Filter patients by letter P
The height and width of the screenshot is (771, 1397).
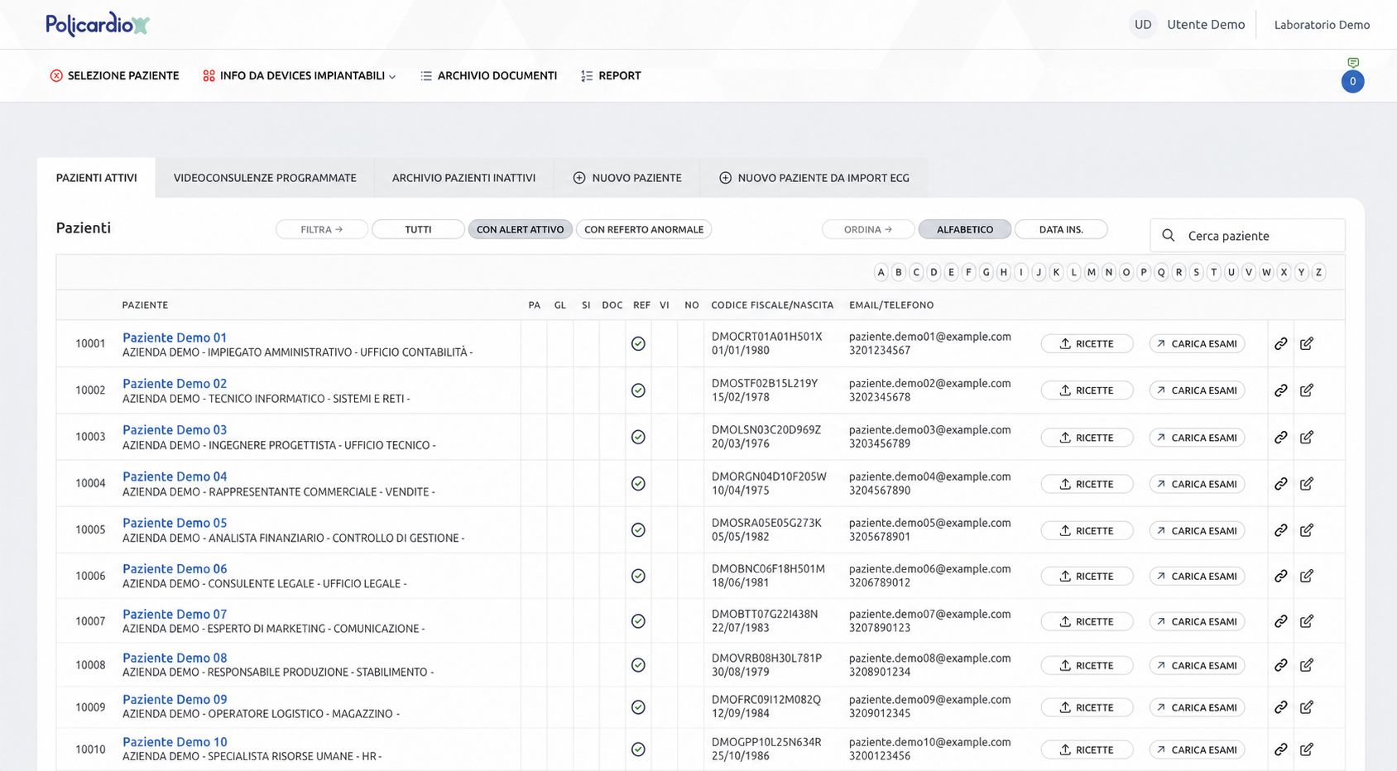tap(1144, 272)
